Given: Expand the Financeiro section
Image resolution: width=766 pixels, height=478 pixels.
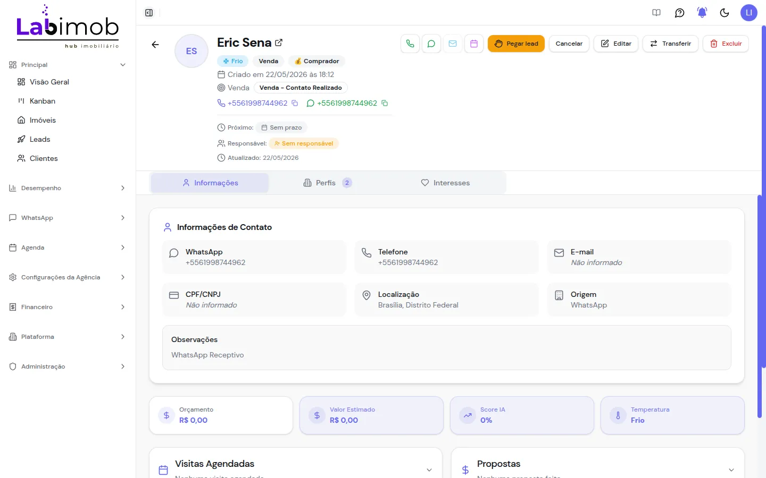Looking at the screenshot, I should click(68, 307).
